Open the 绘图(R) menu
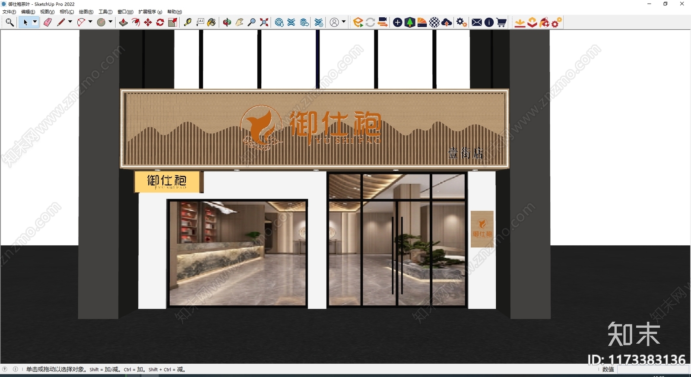The width and height of the screenshot is (691, 377). pyautogui.click(x=86, y=12)
